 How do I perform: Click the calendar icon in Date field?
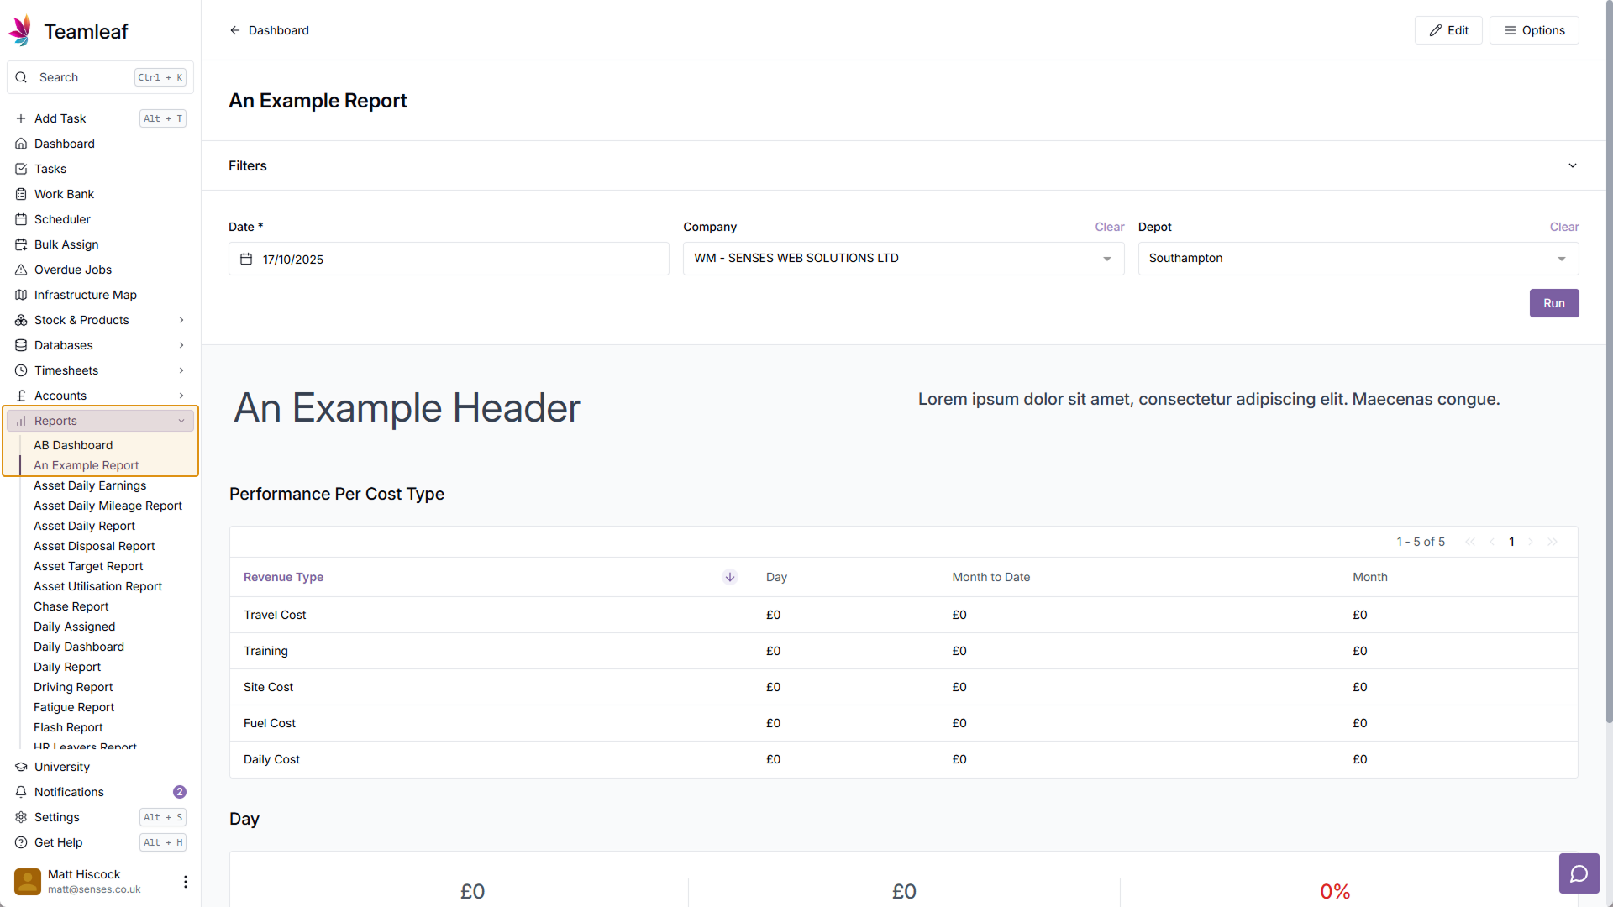coord(246,259)
